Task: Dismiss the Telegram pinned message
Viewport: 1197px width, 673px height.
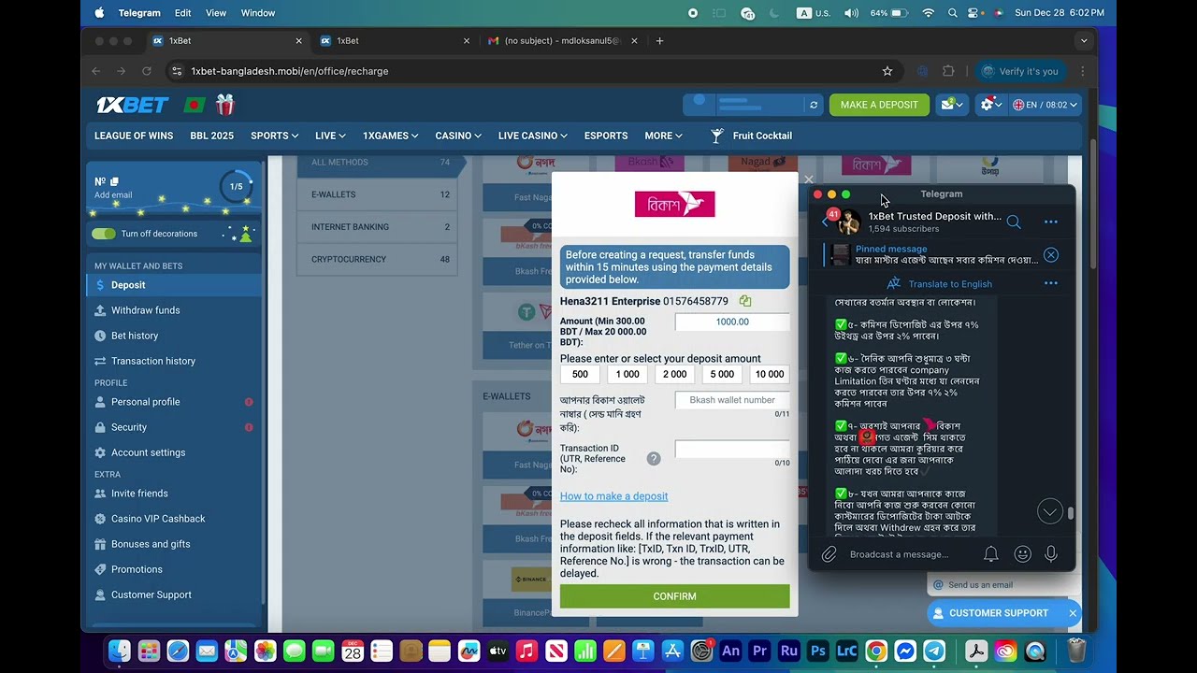Action: (1051, 255)
